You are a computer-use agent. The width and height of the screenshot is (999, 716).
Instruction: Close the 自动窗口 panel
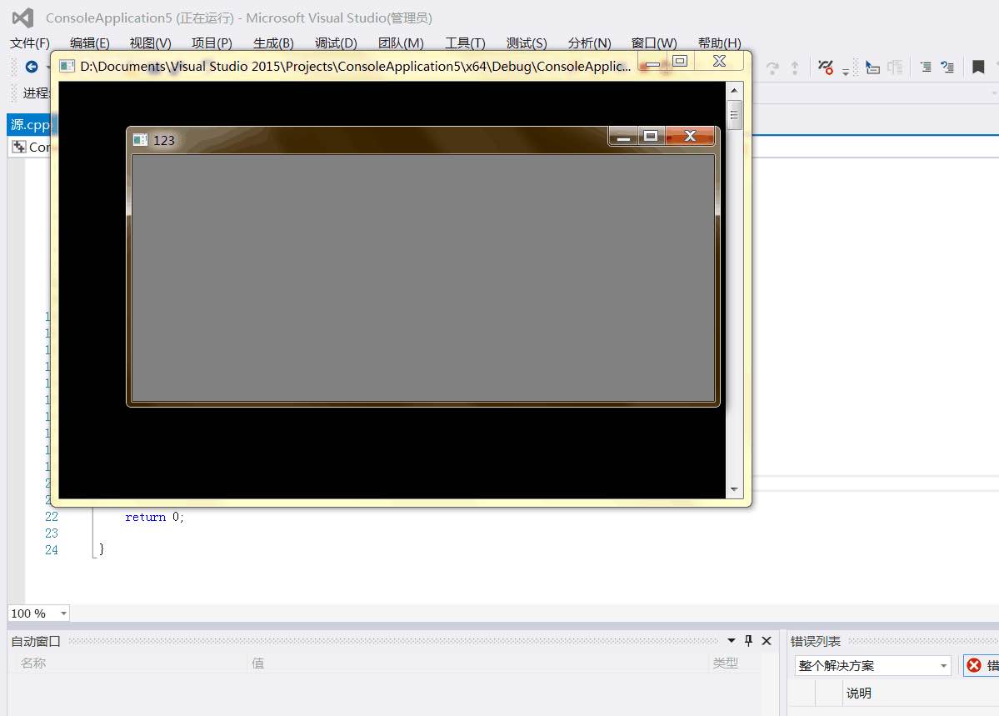click(x=767, y=641)
